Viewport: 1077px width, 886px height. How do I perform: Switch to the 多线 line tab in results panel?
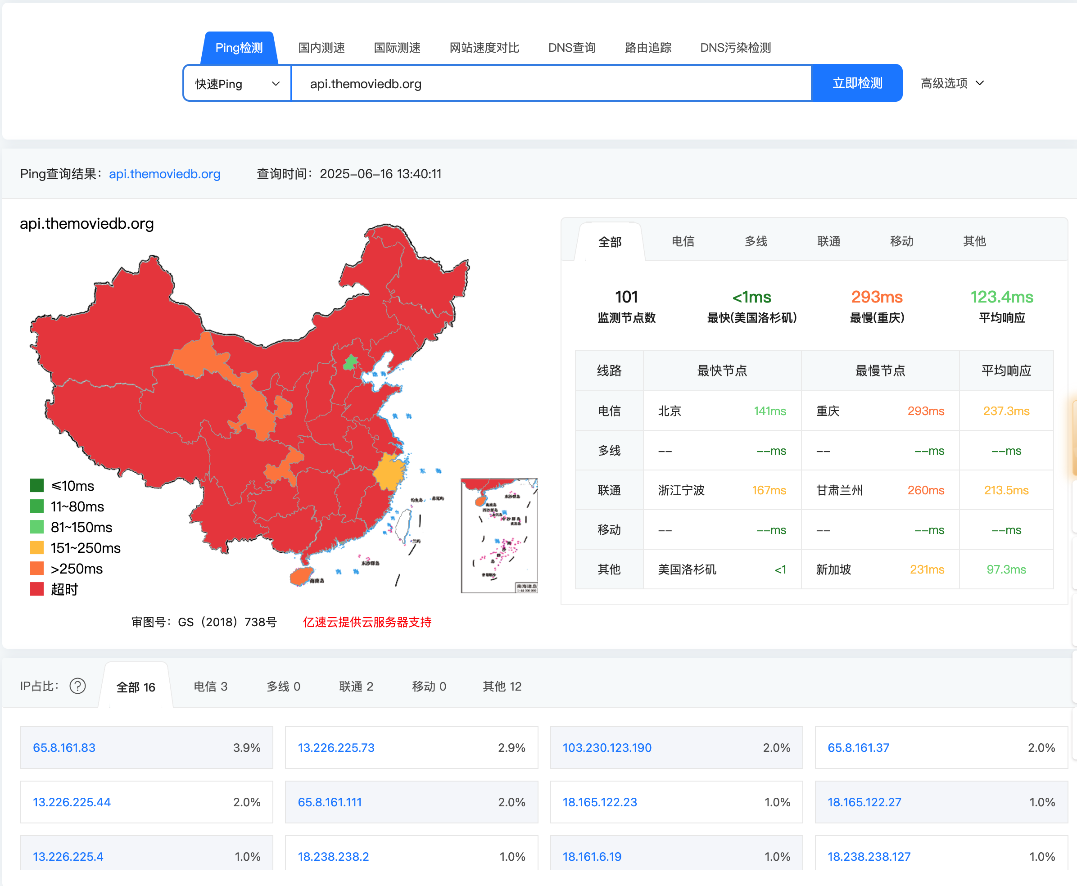756,241
